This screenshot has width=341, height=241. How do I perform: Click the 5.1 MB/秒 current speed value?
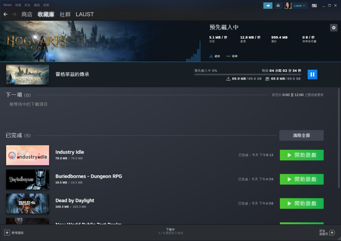pos(218,37)
